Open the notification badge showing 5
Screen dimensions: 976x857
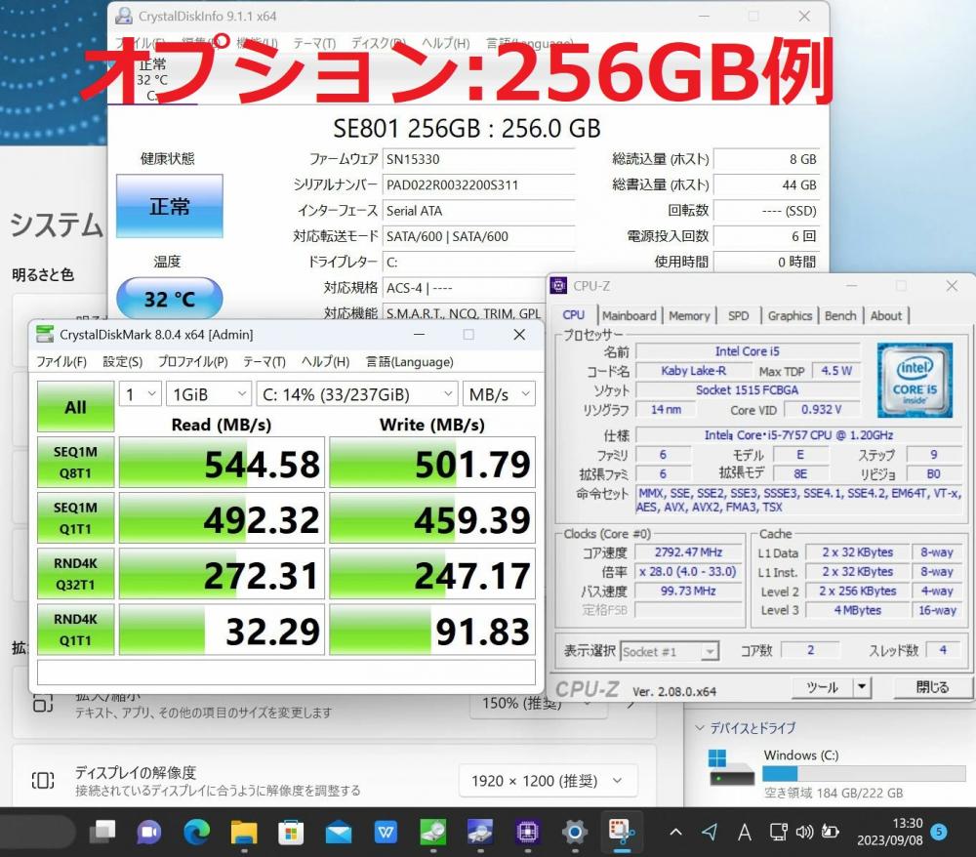point(939,832)
